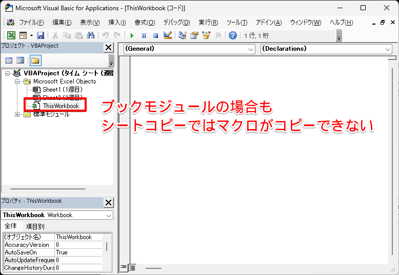Collapse the VBAProject tree node
Image resolution: width=399 pixels, height=275 pixels.
tap(7, 73)
